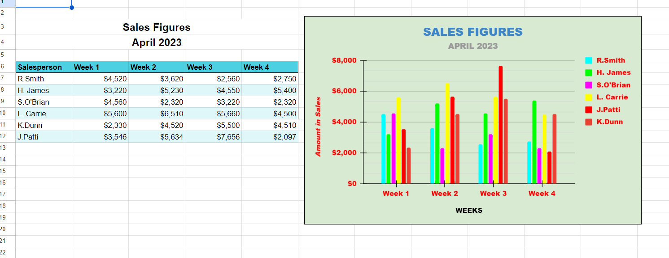
Task: Click the blue selection fill handle dot
Action: (x=72, y=7)
